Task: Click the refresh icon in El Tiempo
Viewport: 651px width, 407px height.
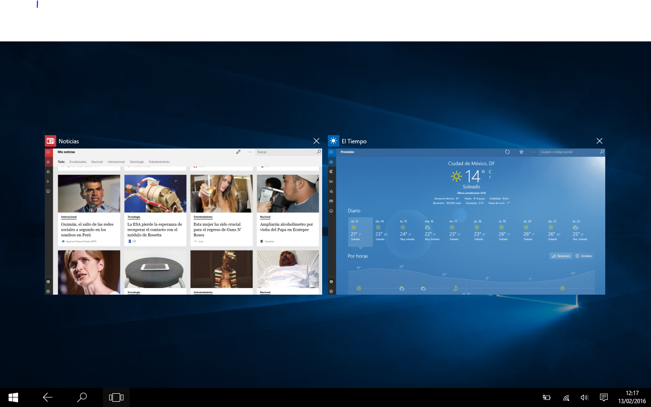Action: coord(508,152)
